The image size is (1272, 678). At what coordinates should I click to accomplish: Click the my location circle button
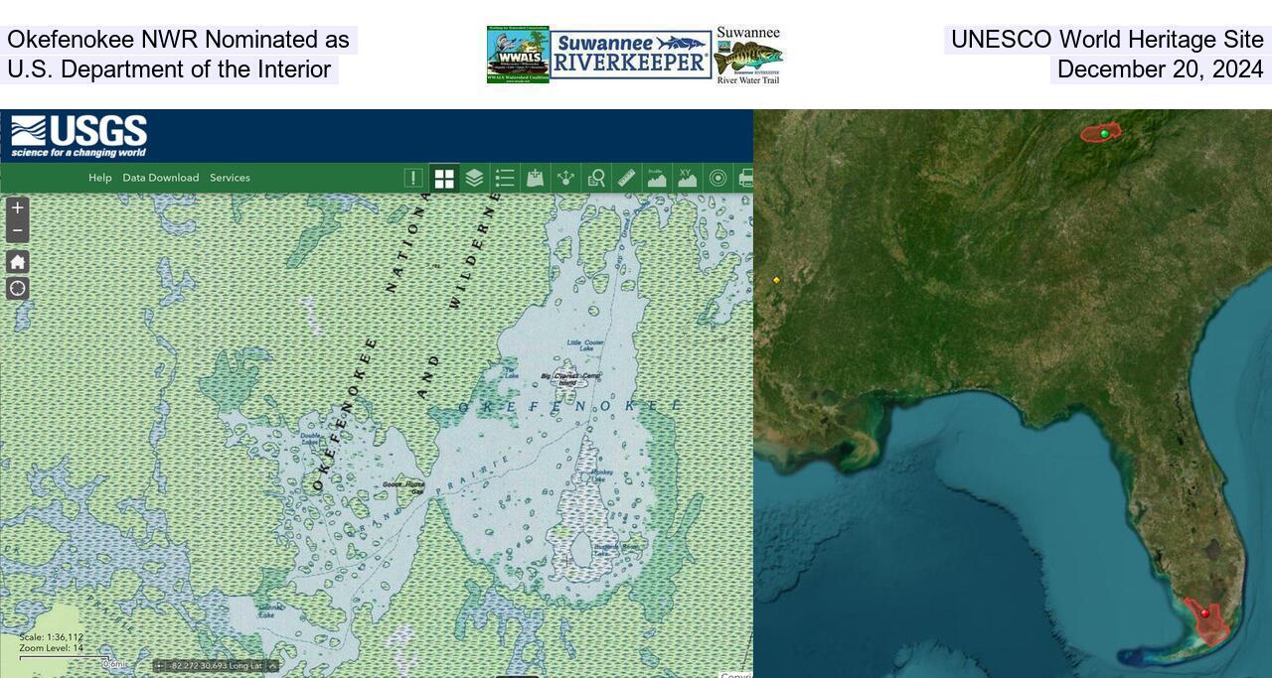[x=17, y=289]
